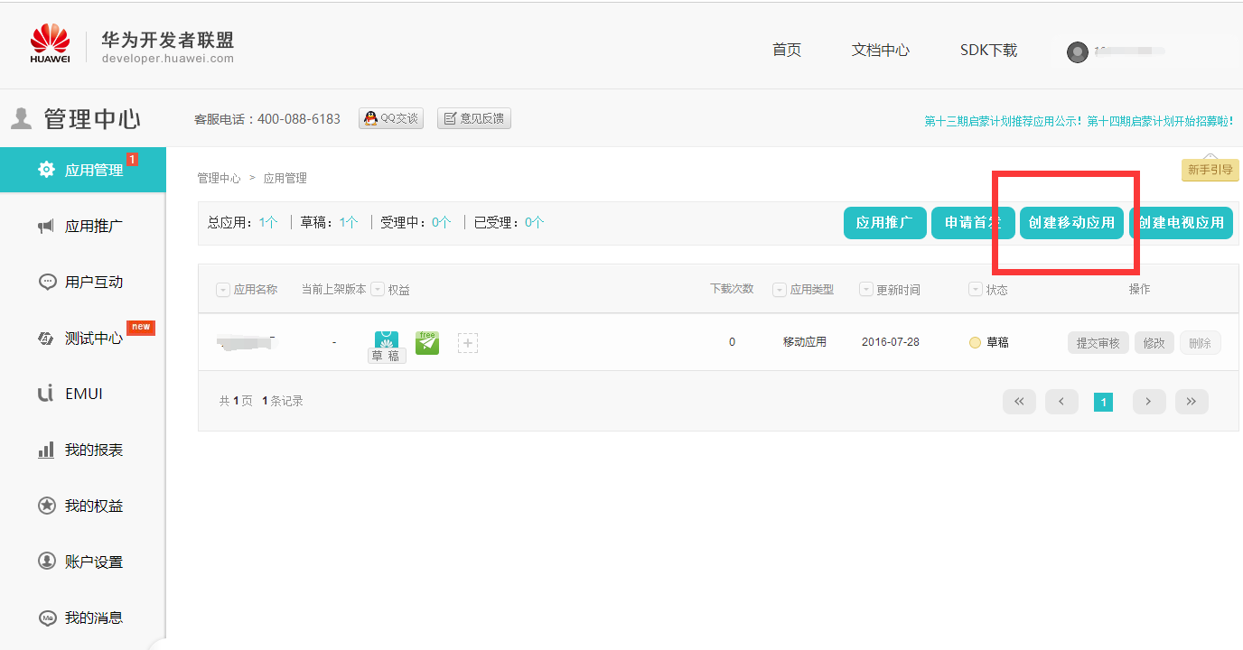
Task: Open 意见反馈 feedback button
Action: 474,118
